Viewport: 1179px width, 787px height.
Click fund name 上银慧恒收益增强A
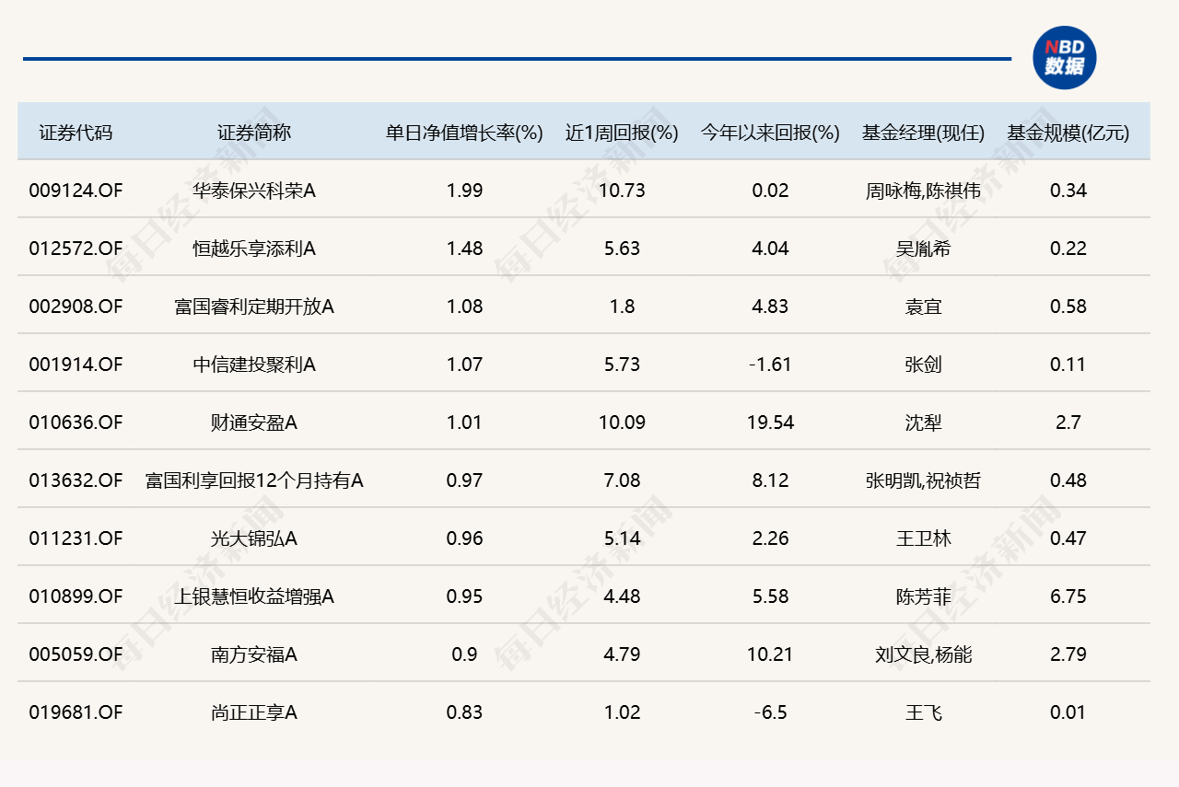pos(254,596)
